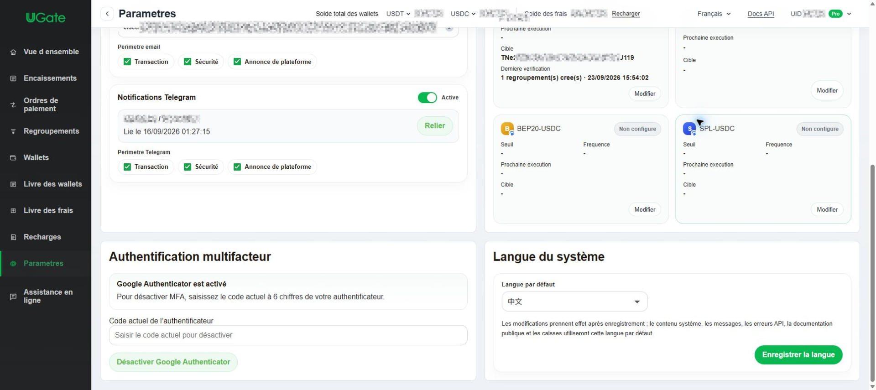Clear the email field with x icon
Viewport: 876px width, 390px height.
pyautogui.click(x=449, y=28)
